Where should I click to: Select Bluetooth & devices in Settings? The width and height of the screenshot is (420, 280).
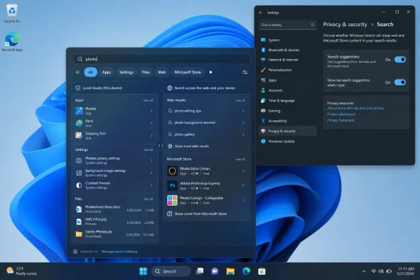point(288,50)
